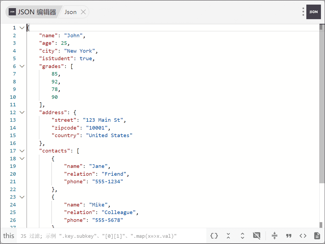Click the vertical scrollbar thumb
The width and height of the screenshot is (325, 244).
point(322,105)
